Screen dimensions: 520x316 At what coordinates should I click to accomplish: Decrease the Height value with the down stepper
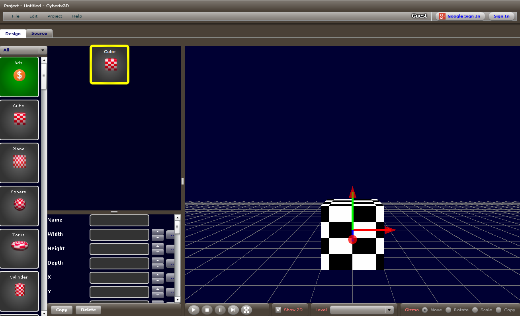(158, 252)
